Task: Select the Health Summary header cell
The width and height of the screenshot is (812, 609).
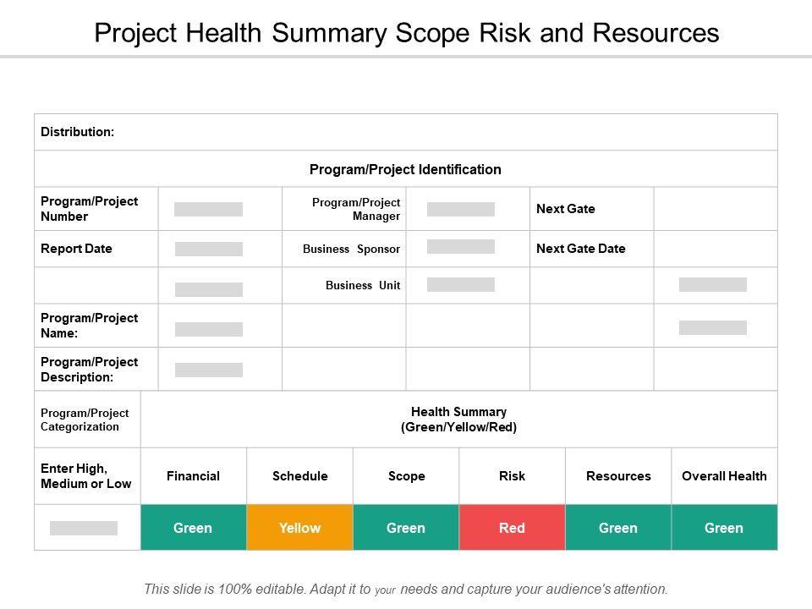Action: (x=458, y=420)
